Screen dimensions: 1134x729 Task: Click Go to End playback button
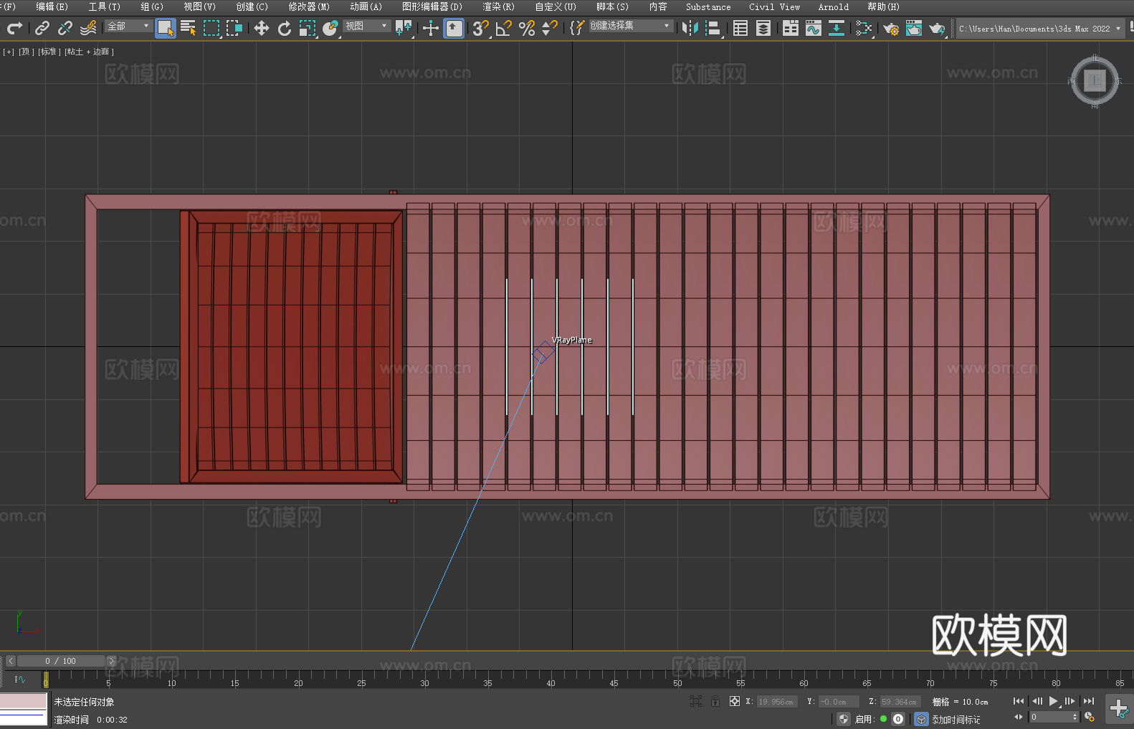click(1089, 701)
